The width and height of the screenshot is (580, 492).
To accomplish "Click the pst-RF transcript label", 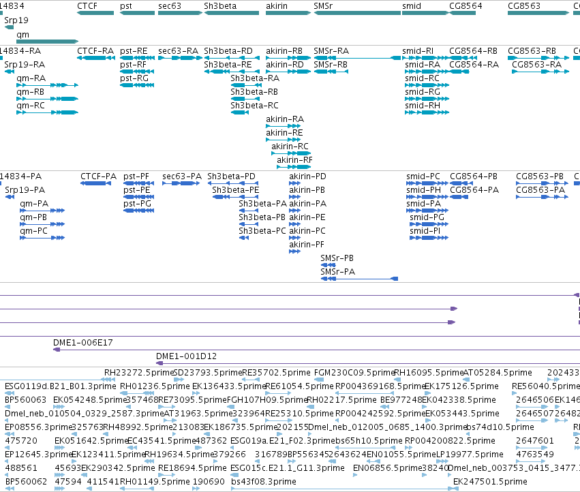I will [133, 64].
